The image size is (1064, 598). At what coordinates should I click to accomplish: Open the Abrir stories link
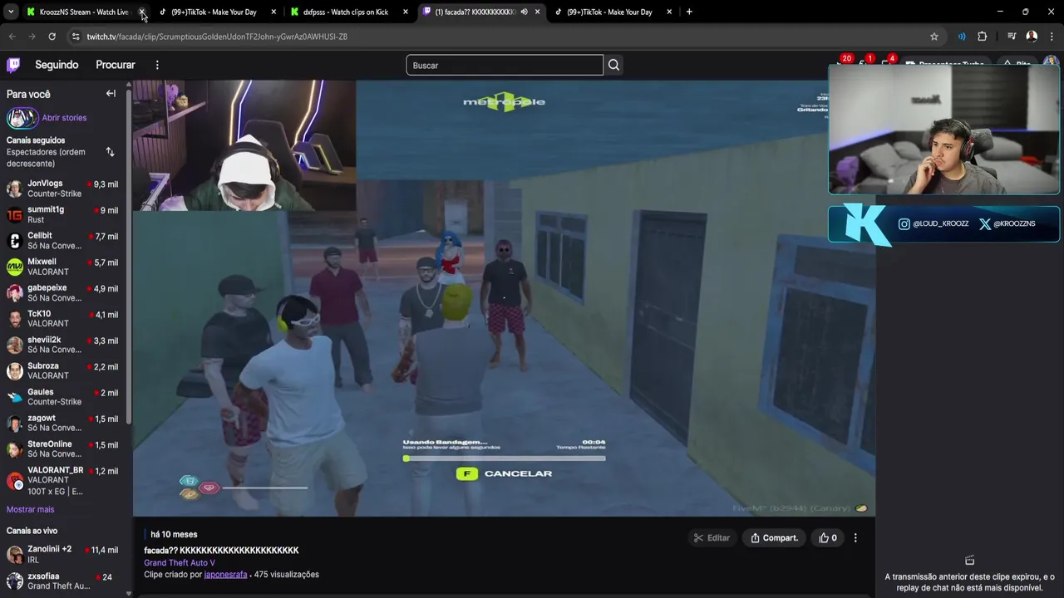tap(64, 118)
